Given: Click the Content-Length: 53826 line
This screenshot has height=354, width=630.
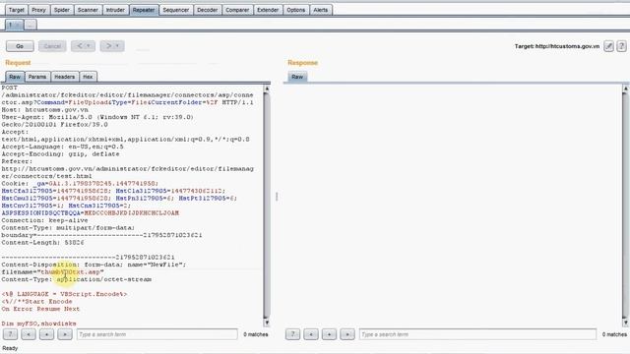Looking at the screenshot, I should 42,243.
